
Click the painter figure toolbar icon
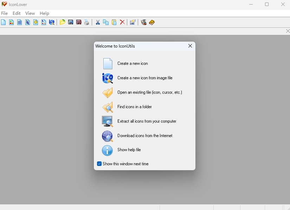(144, 22)
